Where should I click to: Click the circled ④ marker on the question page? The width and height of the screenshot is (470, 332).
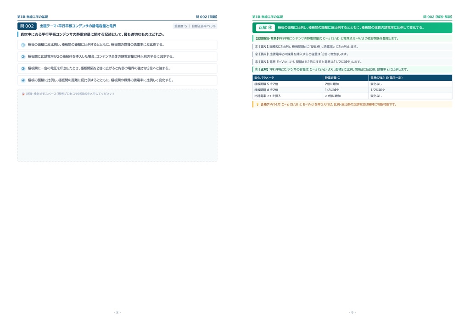pyautogui.click(x=23, y=80)
